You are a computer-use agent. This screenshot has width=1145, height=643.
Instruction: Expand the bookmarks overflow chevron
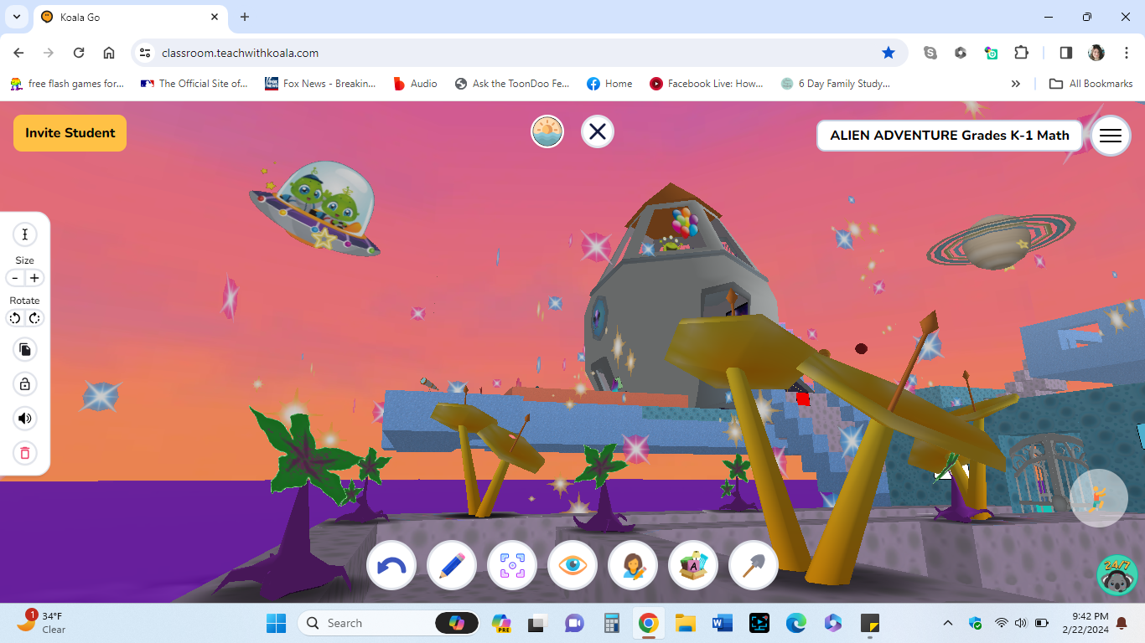pyautogui.click(x=1015, y=83)
